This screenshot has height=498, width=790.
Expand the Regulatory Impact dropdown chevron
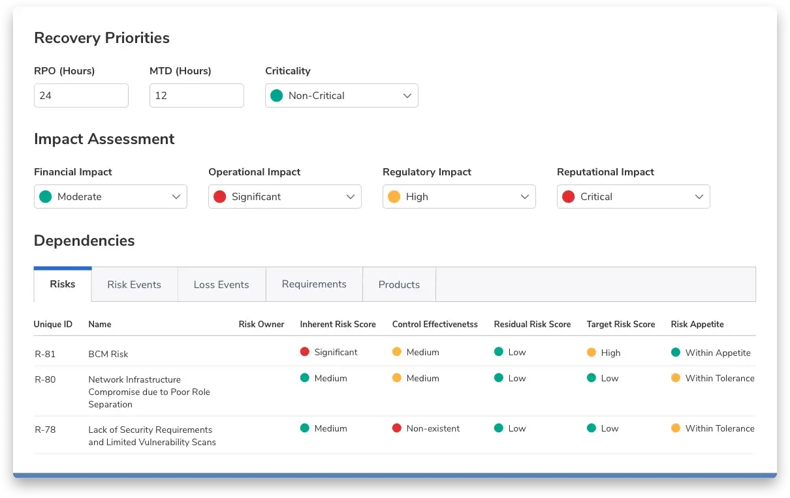click(x=524, y=197)
